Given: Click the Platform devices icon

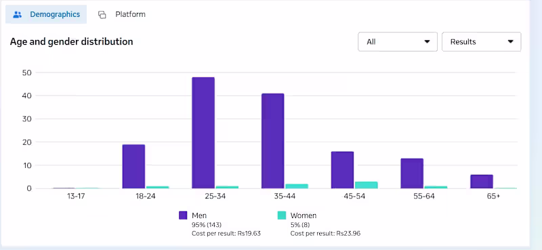Looking at the screenshot, I should 102,14.
